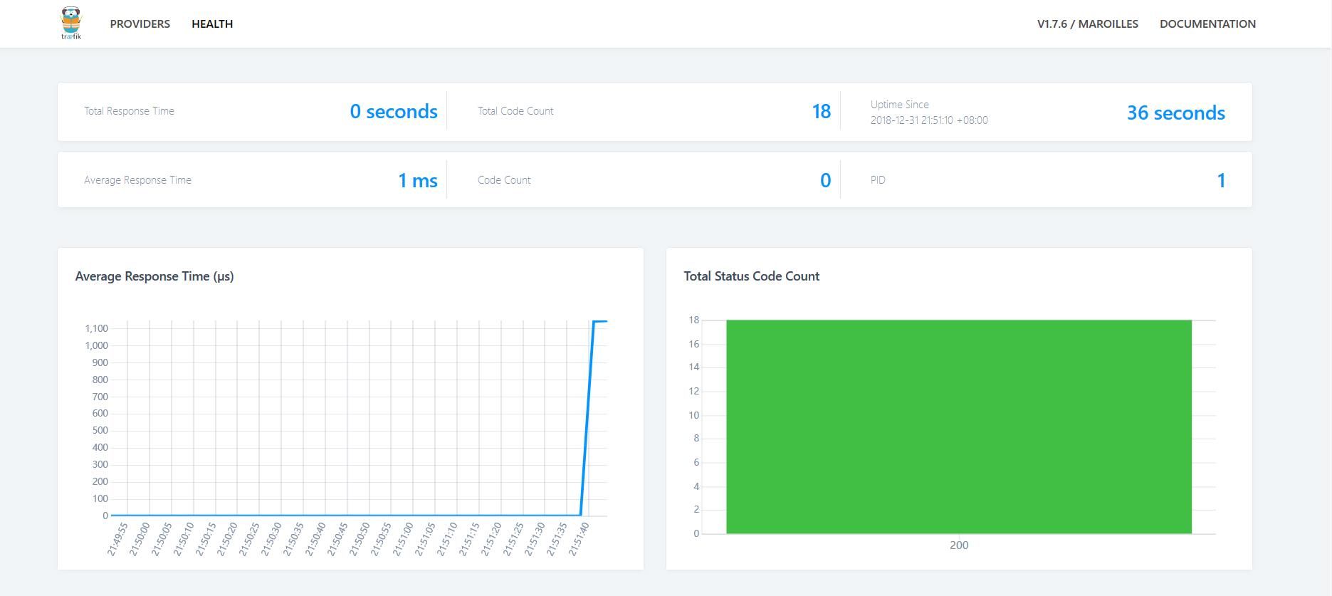Click the green 200 status bar in chart

[x=959, y=427]
